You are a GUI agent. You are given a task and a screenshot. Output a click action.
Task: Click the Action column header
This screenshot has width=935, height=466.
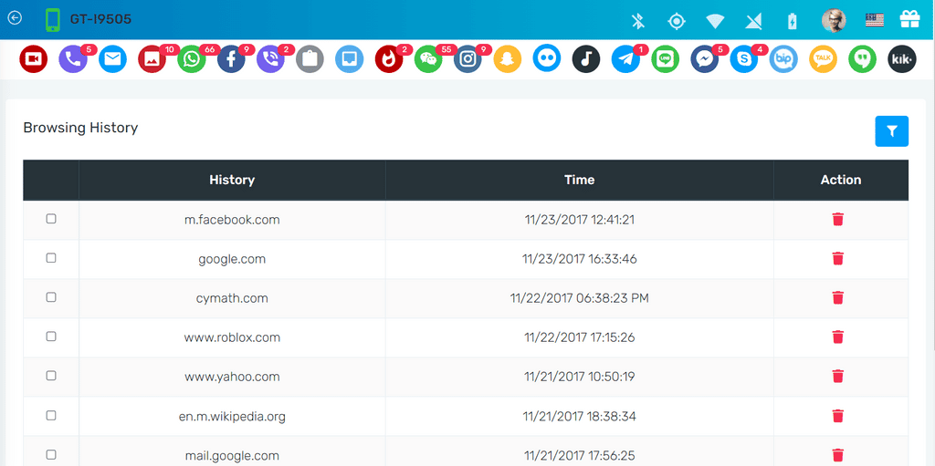pyautogui.click(x=841, y=180)
